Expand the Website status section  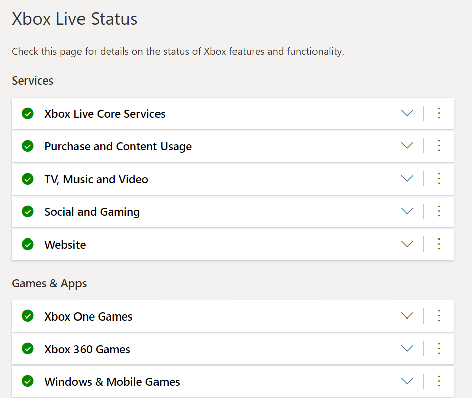407,244
